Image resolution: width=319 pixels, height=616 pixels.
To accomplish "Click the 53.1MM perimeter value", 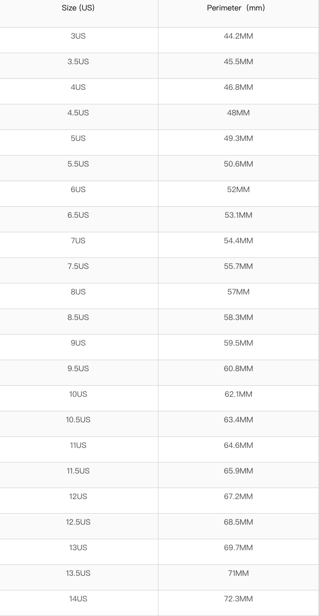I will 238,215.
